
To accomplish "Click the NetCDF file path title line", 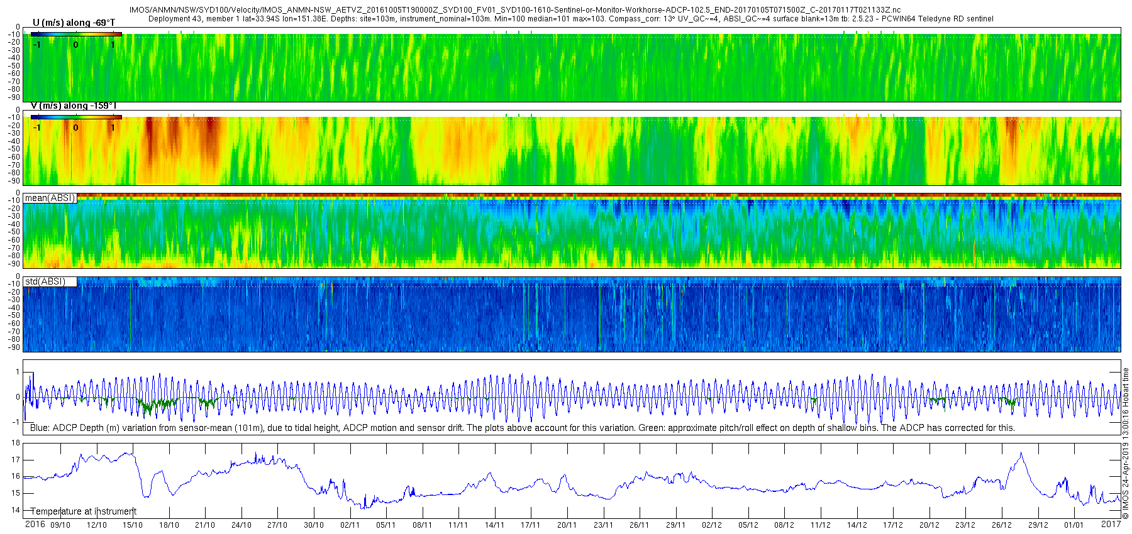I will [514, 10].
